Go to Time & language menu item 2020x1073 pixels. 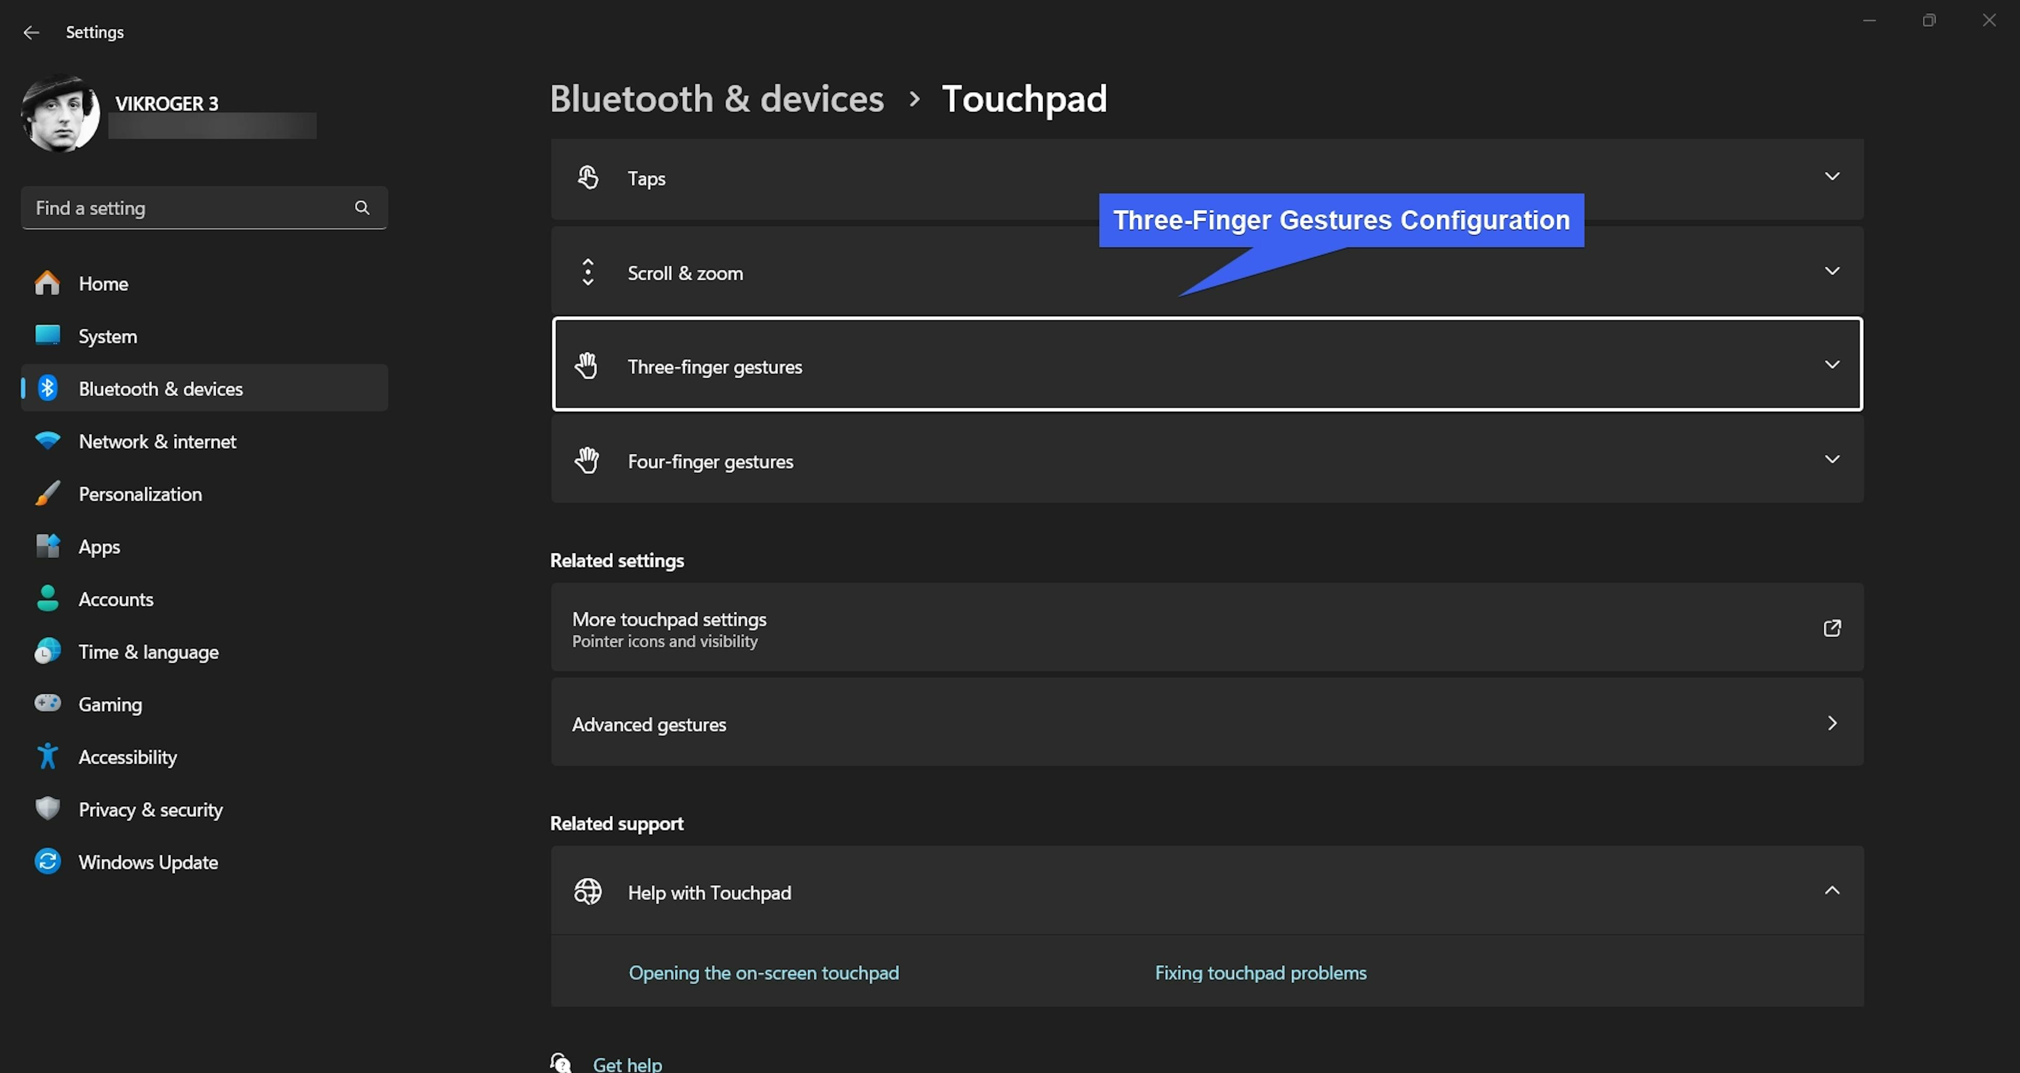click(148, 652)
